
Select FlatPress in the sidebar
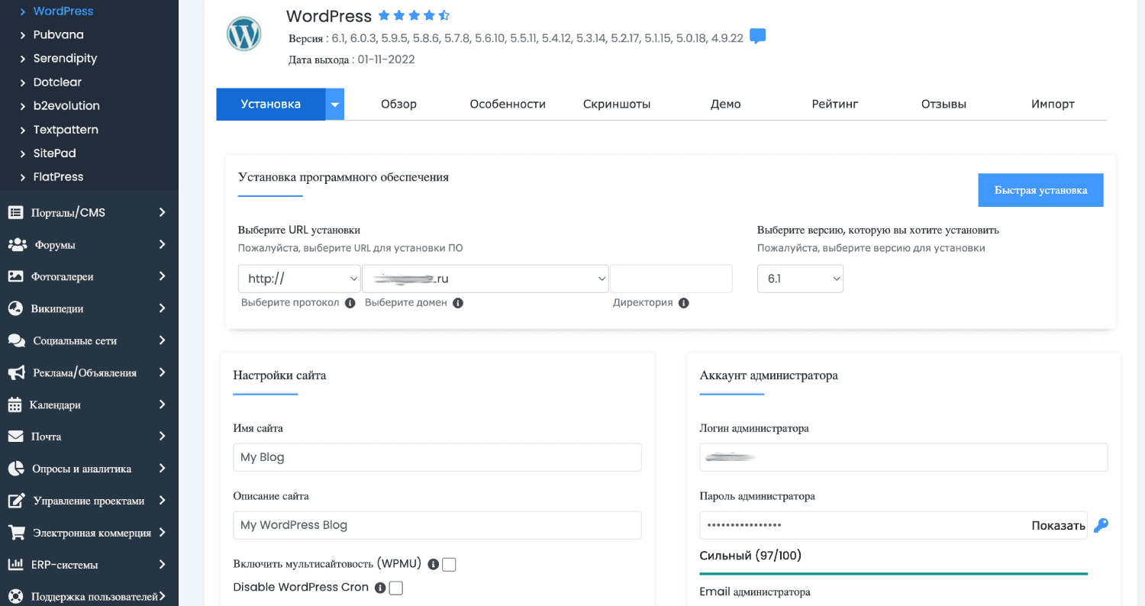coord(59,177)
